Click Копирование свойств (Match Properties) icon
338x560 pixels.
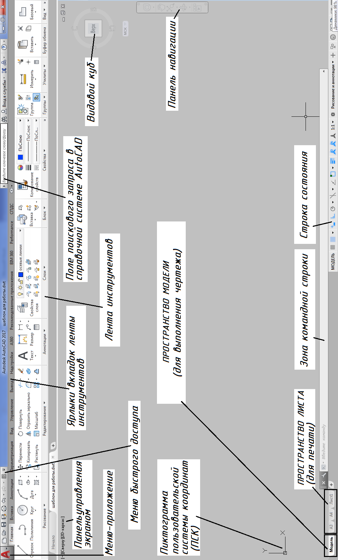(23, 185)
